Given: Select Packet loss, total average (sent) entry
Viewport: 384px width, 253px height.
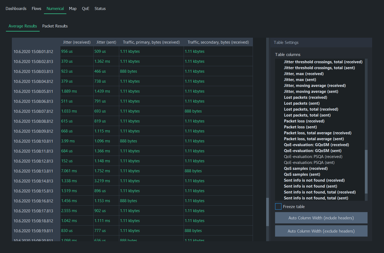Looking at the screenshot, I should (x=314, y=139).
